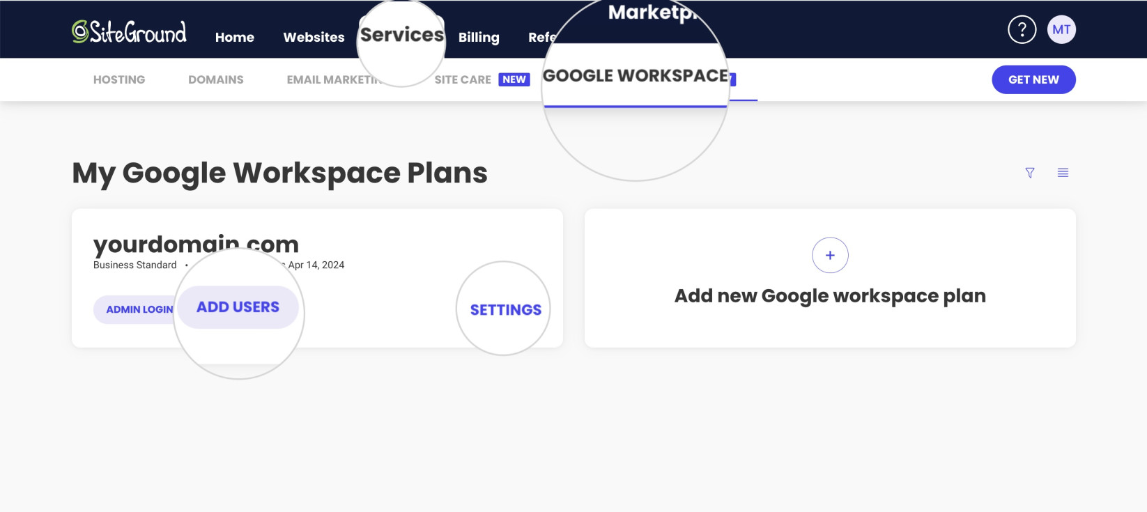Viewport: 1147px width, 512px height.
Task: Select the Domains tab
Action: (x=216, y=79)
